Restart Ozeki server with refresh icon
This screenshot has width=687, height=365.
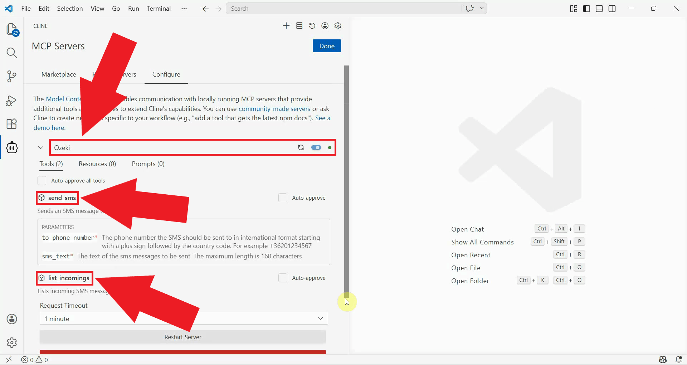[x=301, y=147]
